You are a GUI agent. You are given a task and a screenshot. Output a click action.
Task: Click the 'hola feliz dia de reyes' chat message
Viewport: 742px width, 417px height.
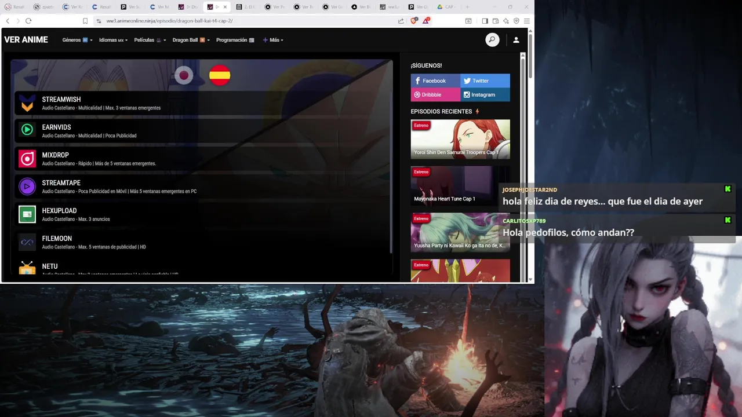(602, 201)
